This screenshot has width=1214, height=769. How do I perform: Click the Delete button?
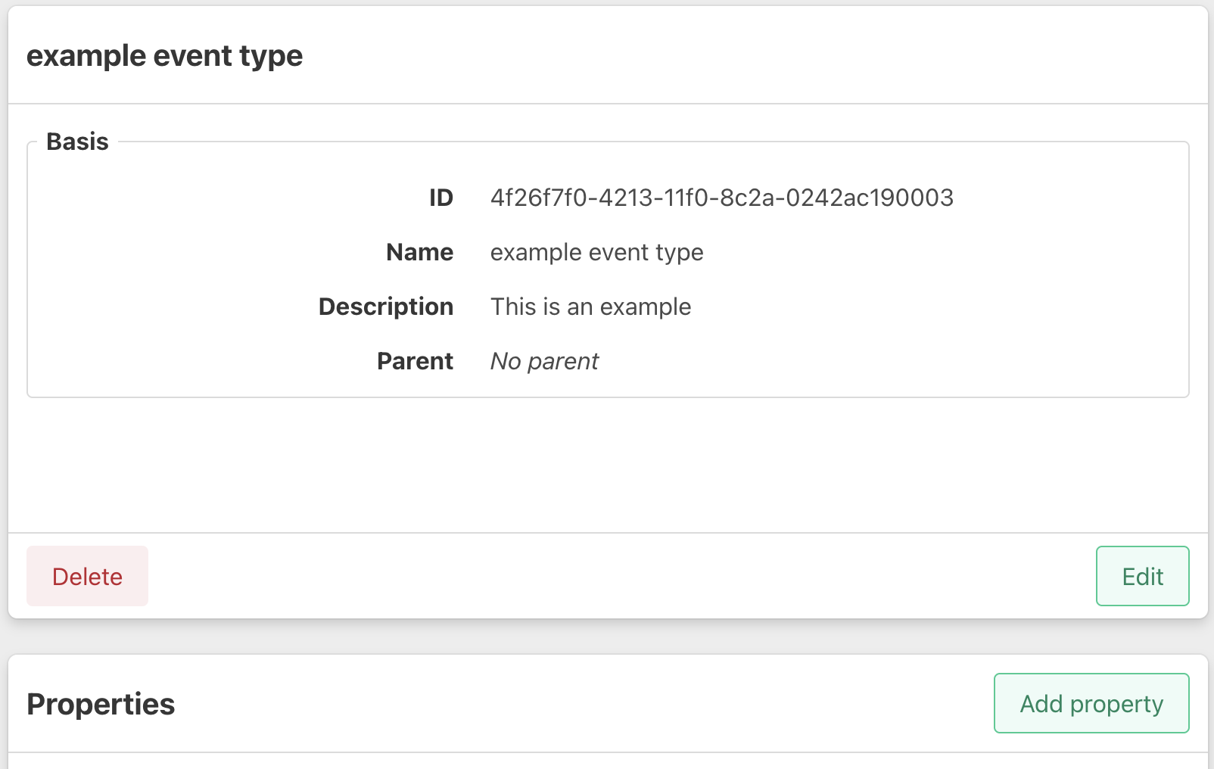tap(87, 576)
